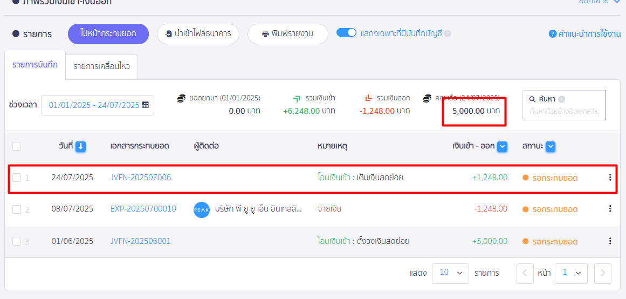
Task: Collapse section with top-right chevron
Action: click(x=617, y=2)
